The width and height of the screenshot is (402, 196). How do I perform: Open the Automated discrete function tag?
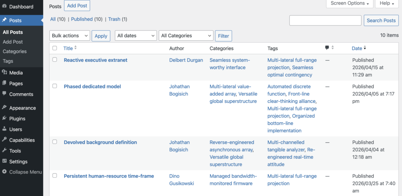pos(289,90)
